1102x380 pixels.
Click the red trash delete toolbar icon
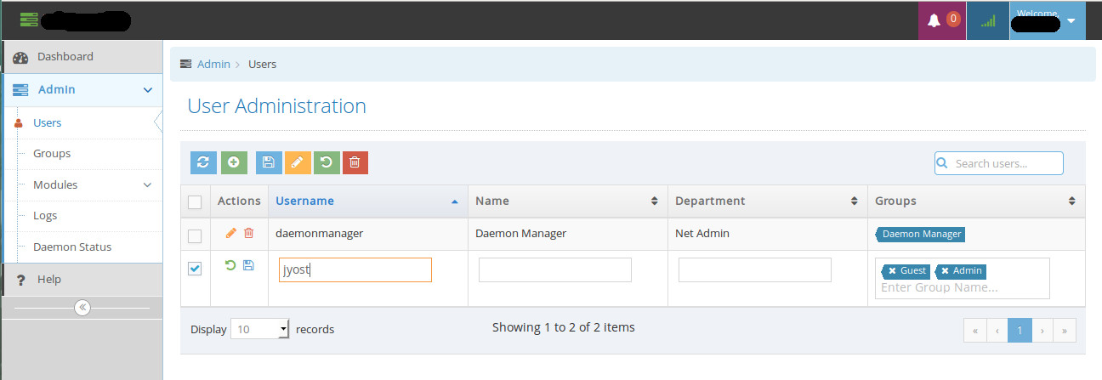[355, 163]
